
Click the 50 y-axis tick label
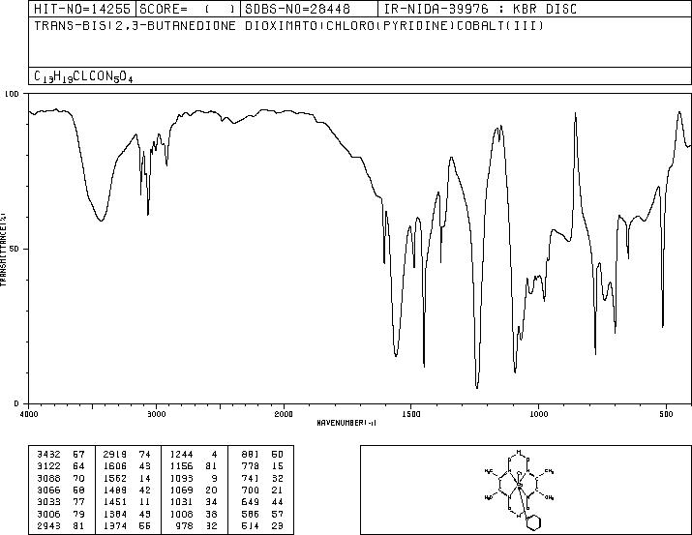(x=15, y=249)
